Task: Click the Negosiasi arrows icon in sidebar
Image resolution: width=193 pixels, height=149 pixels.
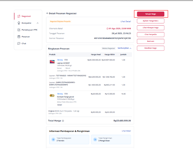Action: pyautogui.click(x=19, y=16)
